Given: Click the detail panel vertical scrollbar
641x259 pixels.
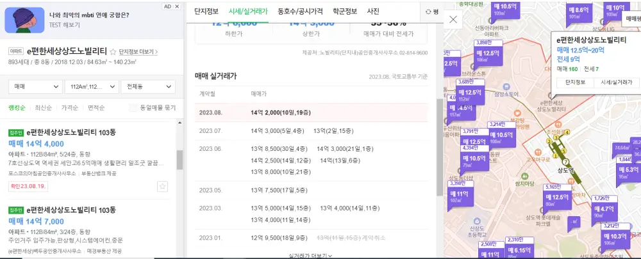Looking at the screenshot, I should (x=440, y=147).
